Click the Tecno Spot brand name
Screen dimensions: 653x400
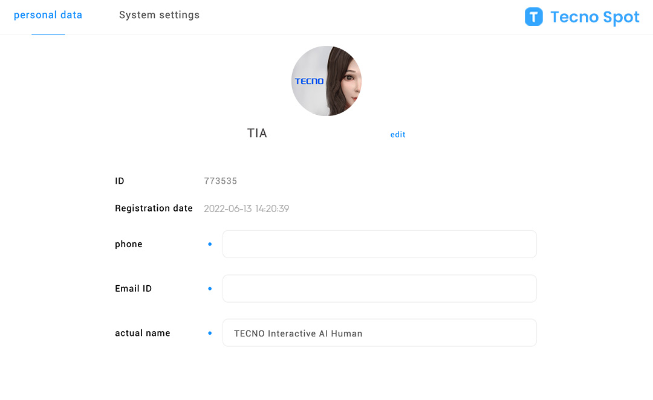pos(595,17)
